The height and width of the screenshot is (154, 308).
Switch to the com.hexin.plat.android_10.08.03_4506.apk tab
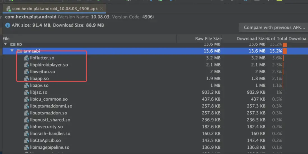pos(55,9)
